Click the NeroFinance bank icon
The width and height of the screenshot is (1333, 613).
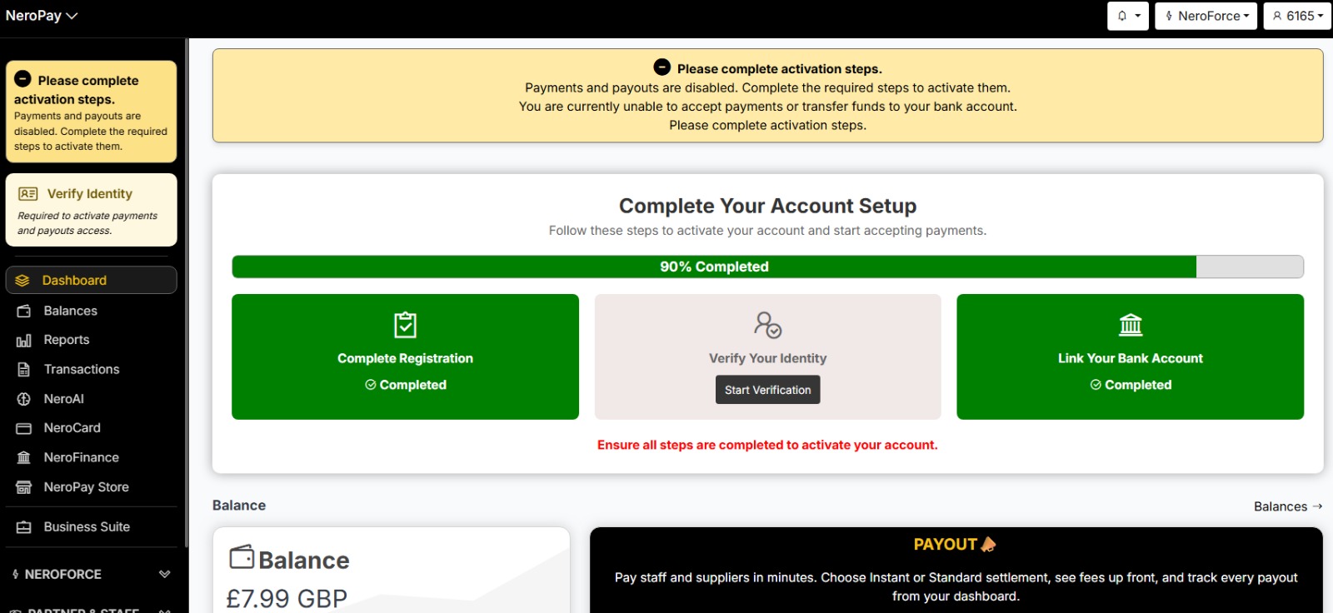[23, 457]
